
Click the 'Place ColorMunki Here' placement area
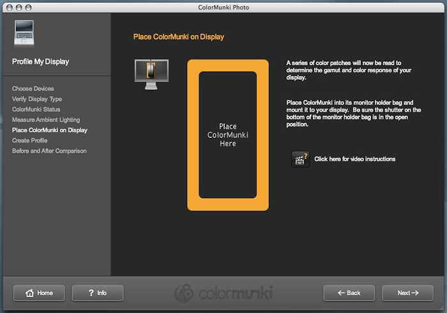228,135
